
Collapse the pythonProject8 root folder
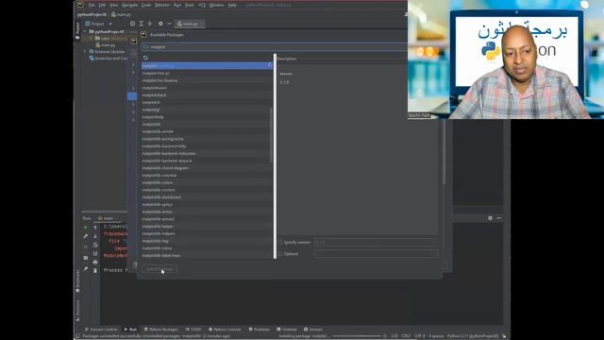(x=86, y=31)
